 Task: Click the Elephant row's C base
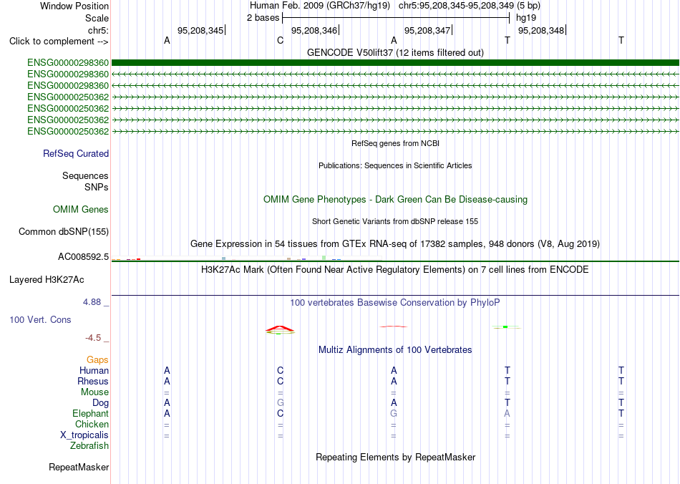tap(280, 413)
